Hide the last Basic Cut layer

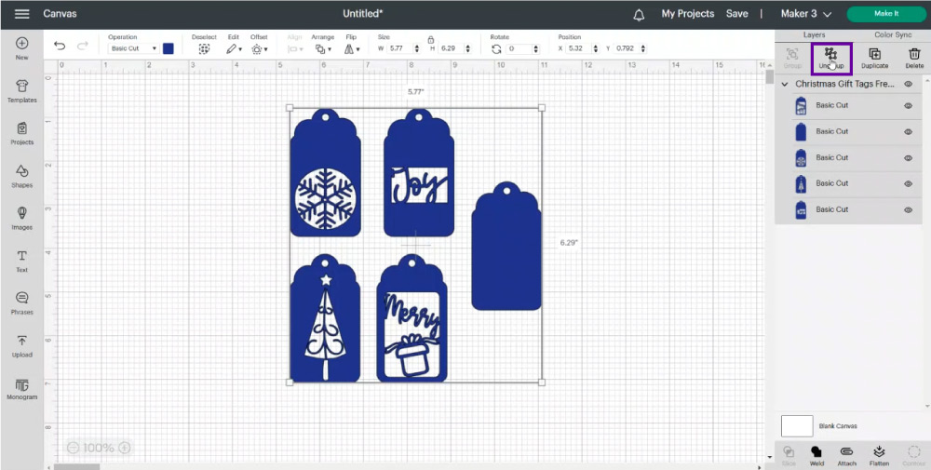908,210
